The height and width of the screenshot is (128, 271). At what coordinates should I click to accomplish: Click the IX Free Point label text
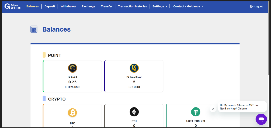[134, 77]
